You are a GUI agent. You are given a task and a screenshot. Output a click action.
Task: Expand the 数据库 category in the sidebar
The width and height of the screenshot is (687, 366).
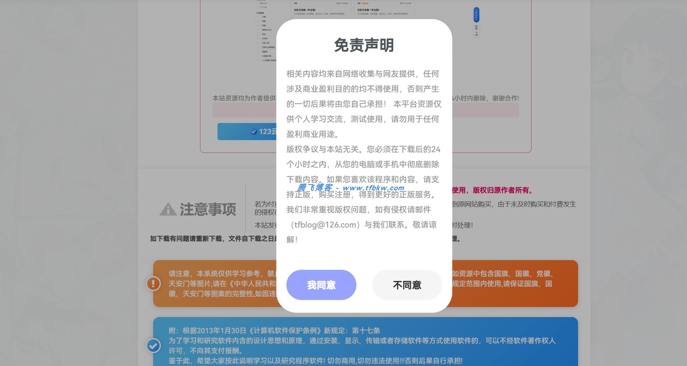click(257, 52)
